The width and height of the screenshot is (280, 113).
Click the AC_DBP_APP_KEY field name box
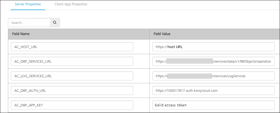tap(72, 105)
